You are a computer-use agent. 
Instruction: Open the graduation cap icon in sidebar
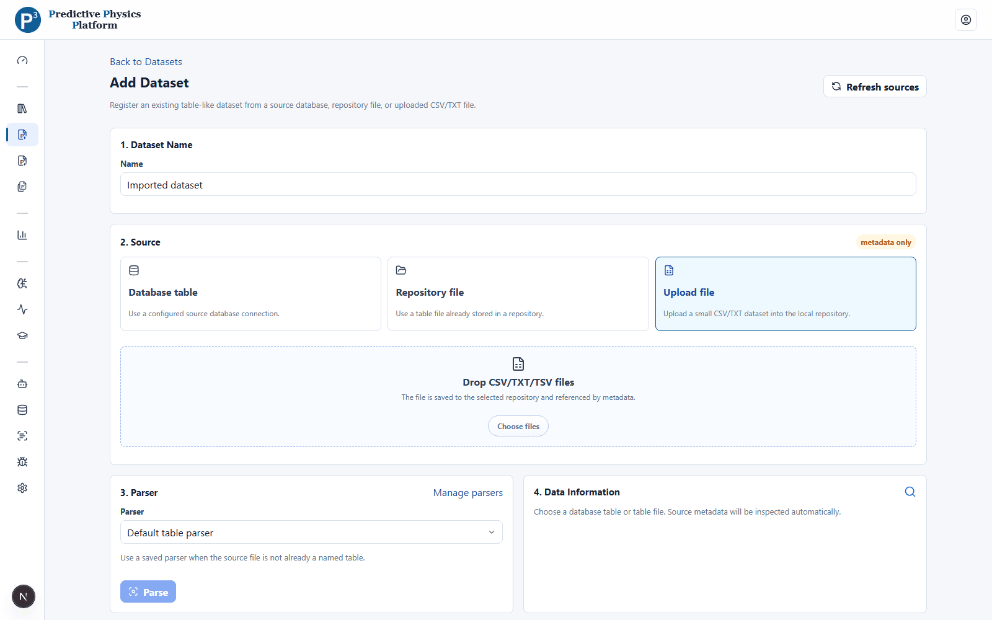click(x=22, y=335)
